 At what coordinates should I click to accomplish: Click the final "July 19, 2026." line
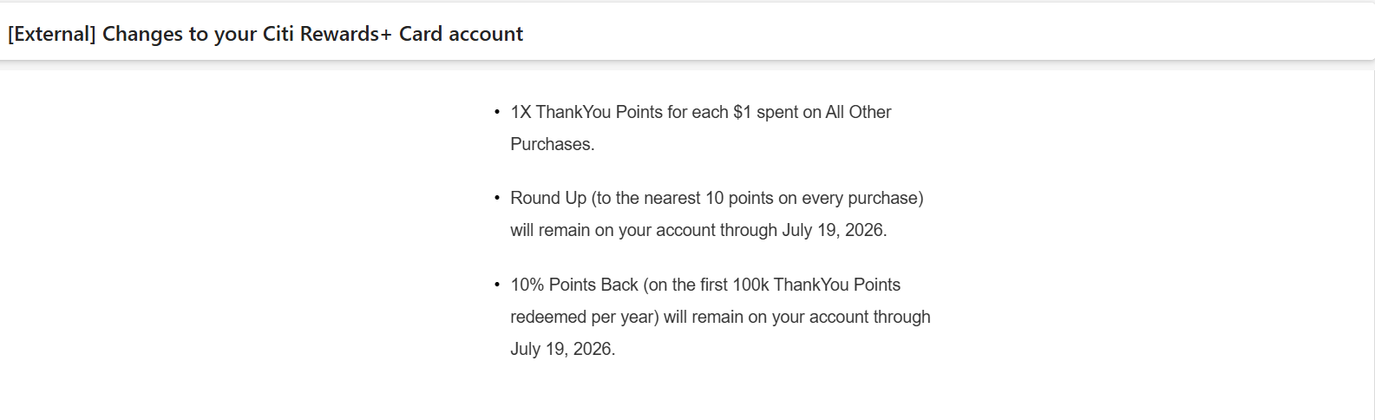coord(563,349)
